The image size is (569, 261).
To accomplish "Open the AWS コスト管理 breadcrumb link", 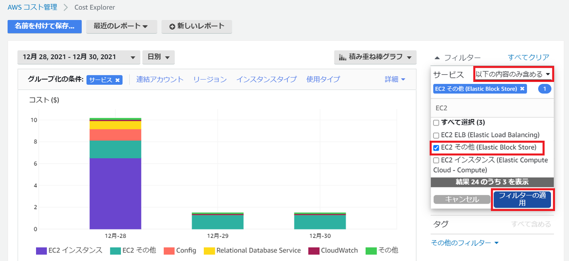I will pos(32,8).
